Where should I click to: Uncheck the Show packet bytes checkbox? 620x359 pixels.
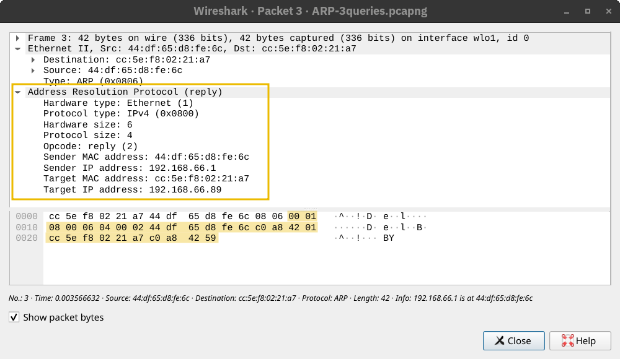point(14,318)
